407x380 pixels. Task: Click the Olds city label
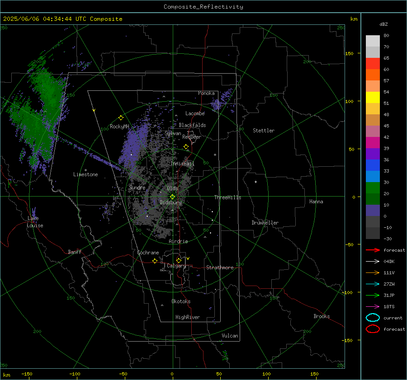[172, 188]
